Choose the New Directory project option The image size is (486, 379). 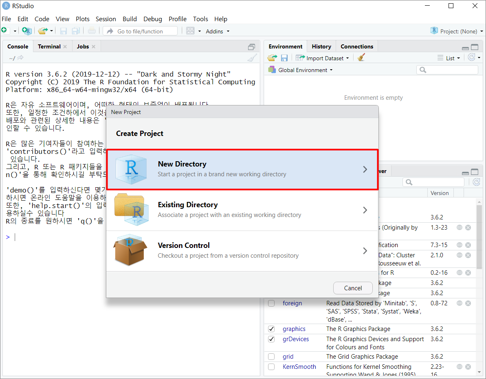(242, 169)
